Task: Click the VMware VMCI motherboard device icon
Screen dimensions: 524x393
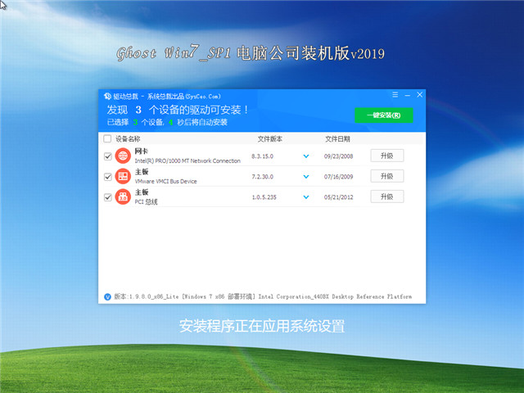Action: coord(123,176)
